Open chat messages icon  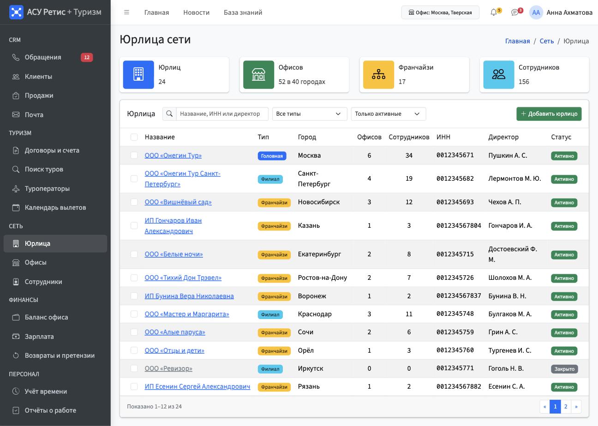coord(515,12)
